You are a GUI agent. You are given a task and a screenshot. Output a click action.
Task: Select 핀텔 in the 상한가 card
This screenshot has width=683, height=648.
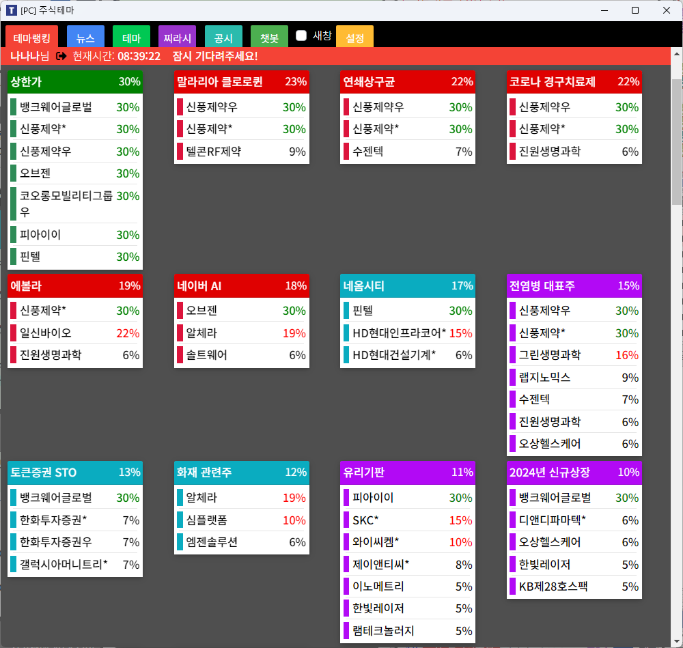click(x=75, y=257)
